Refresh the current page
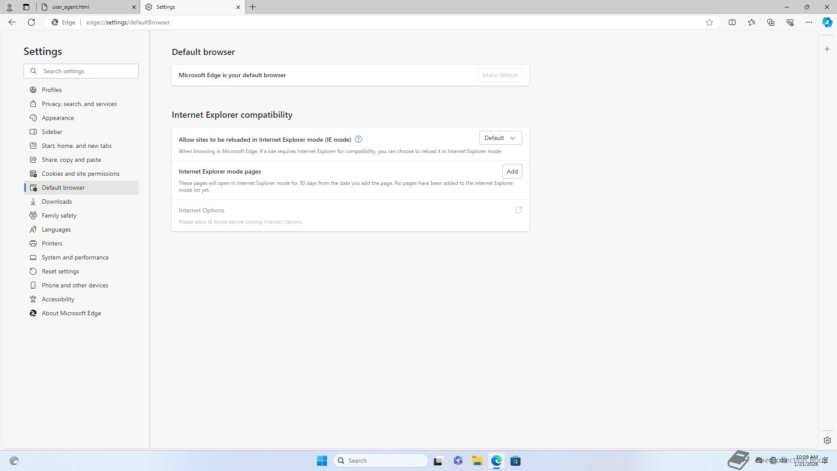 click(31, 22)
